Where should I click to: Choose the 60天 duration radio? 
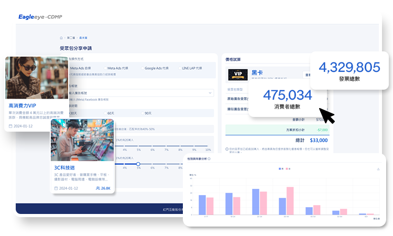click(105, 113)
